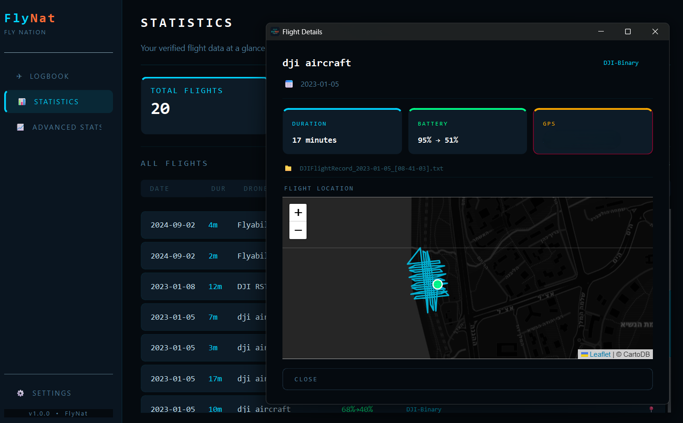
Task: Click the GPS card
Action: [x=593, y=131]
